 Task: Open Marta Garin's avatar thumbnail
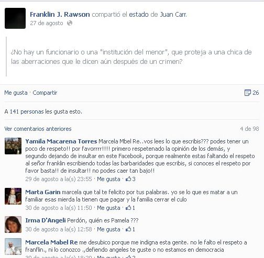pyautogui.click(x=13, y=196)
